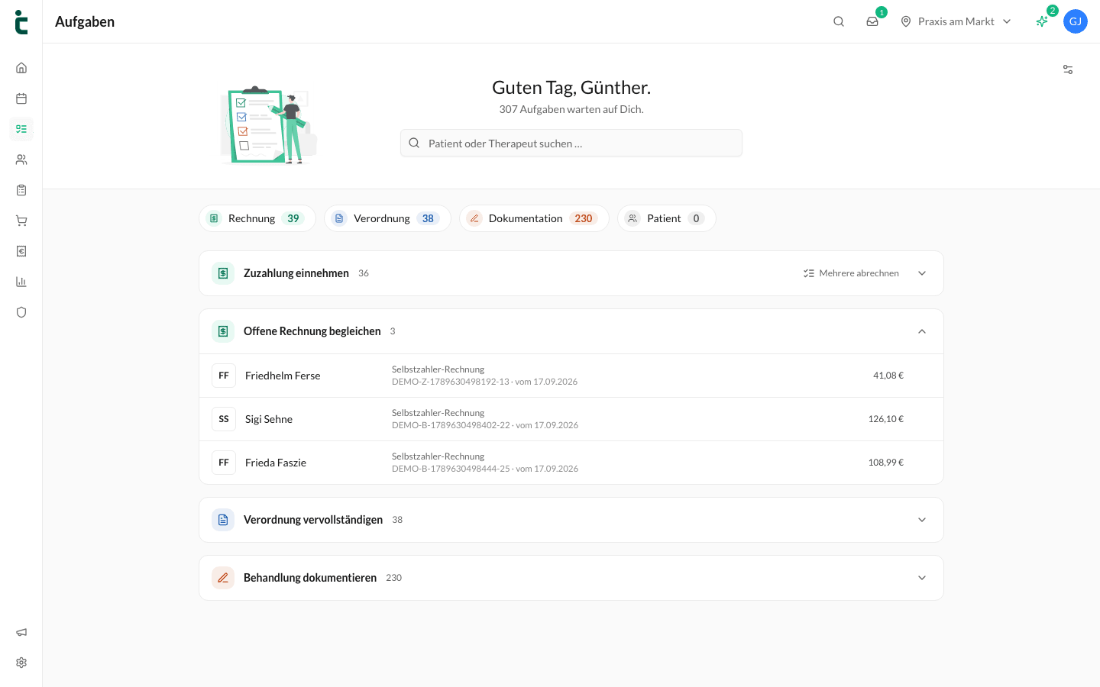The image size is (1100, 687).
Task: Open the filter settings sliders icon
Action: [1068, 69]
